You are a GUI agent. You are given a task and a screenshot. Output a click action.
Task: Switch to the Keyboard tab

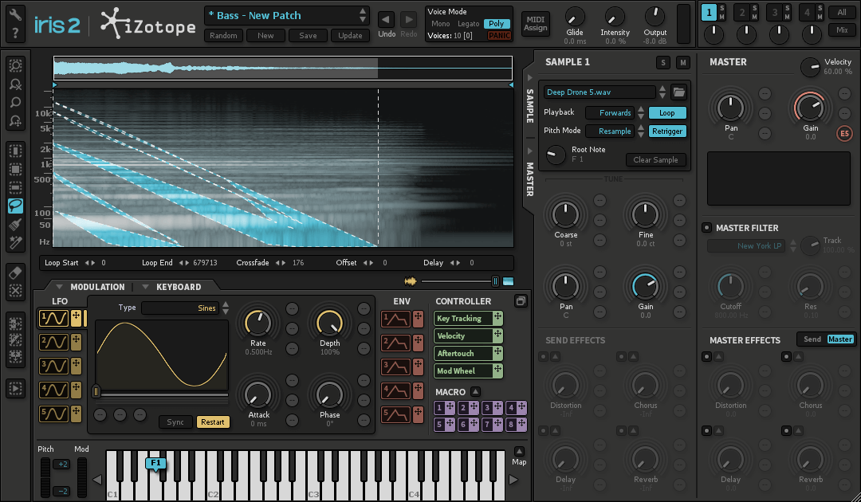pyautogui.click(x=179, y=287)
